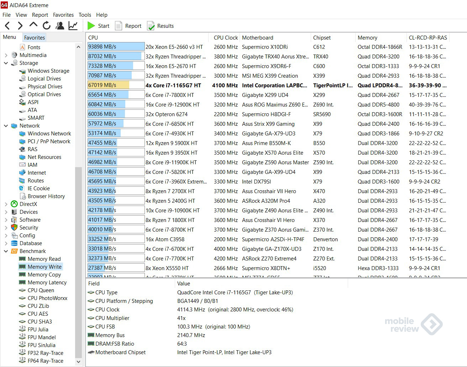This screenshot has height=367, width=467.
Task: Select CPU PhotoWorxx benchmark
Action: [x=47, y=298]
